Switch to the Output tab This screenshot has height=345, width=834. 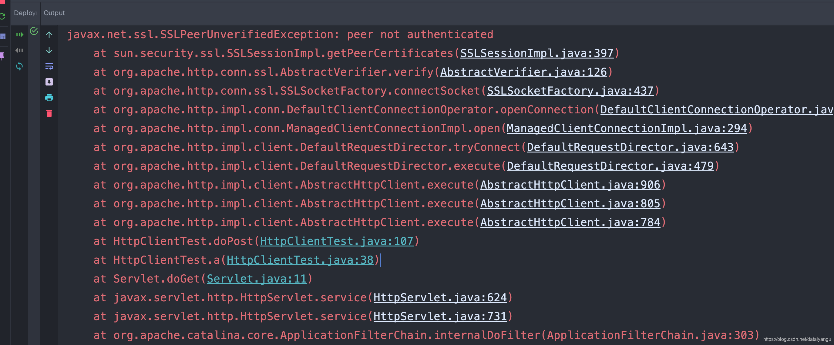pyautogui.click(x=54, y=13)
